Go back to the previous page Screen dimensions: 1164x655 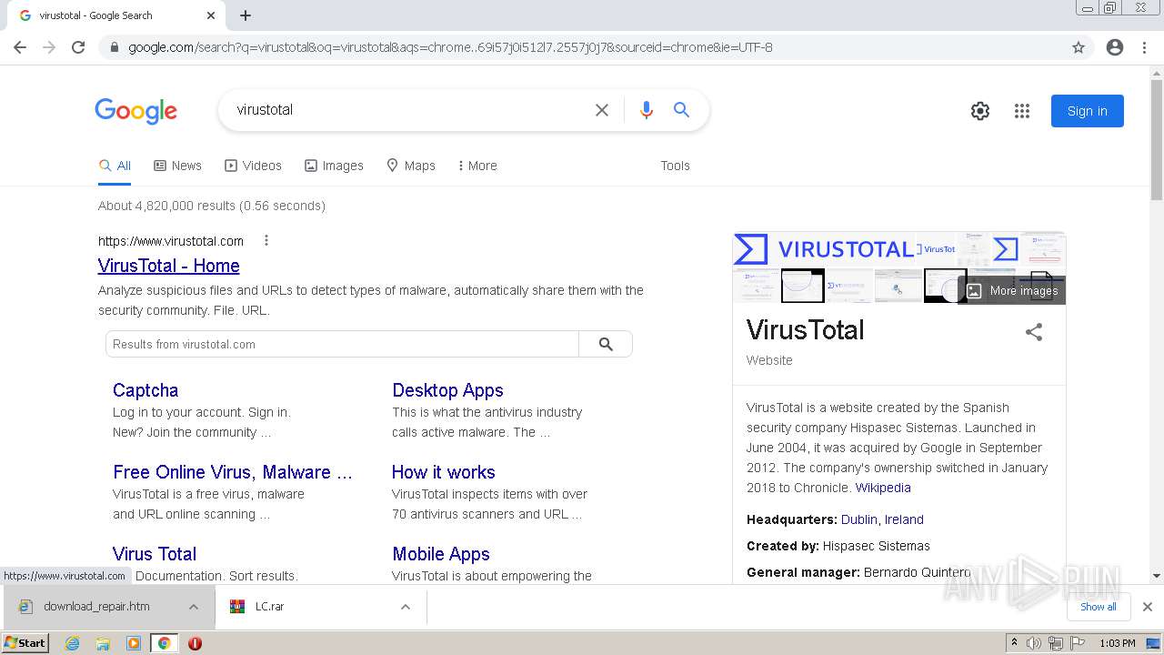20,47
